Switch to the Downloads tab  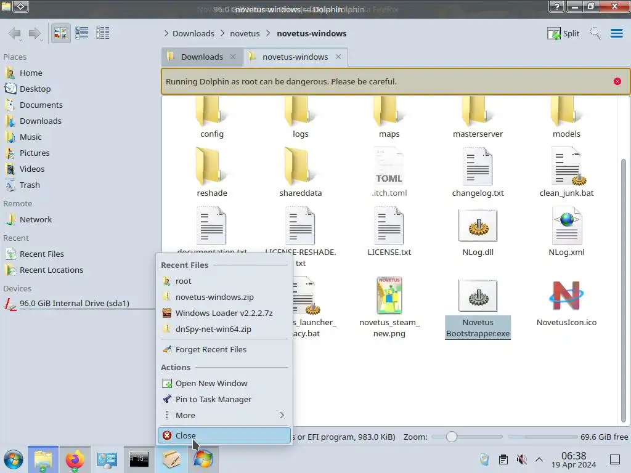[202, 57]
